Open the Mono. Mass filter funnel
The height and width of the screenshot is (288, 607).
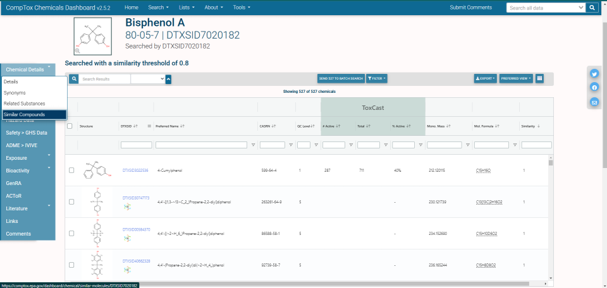pyautogui.click(x=468, y=145)
